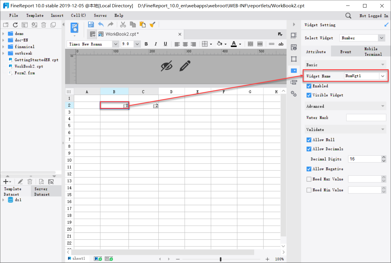Open the Insert menu
The image size is (391, 263).
(57, 15)
